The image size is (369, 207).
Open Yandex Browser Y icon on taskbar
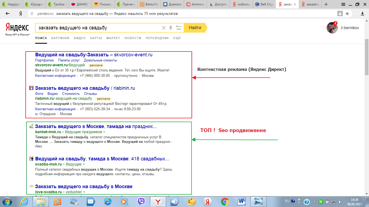click(158, 201)
